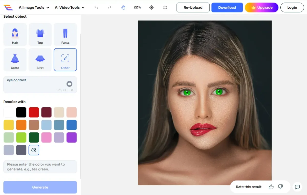Viewport: 307px width, 195px height.
Task: Select the Other object option
Action: click(65, 60)
